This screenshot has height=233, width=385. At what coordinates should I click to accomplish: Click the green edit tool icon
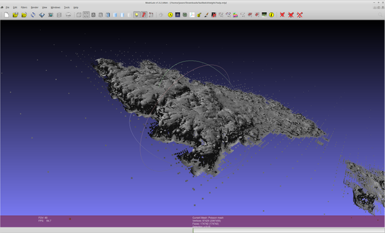coord(184,15)
